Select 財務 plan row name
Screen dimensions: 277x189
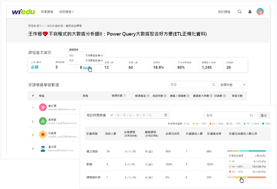(x=89, y=164)
